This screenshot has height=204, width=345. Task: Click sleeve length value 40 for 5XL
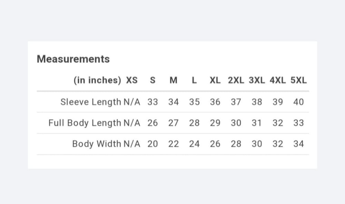pos(298,102)
